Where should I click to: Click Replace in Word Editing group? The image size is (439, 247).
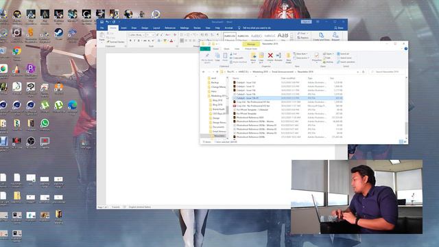click(302, 38)
